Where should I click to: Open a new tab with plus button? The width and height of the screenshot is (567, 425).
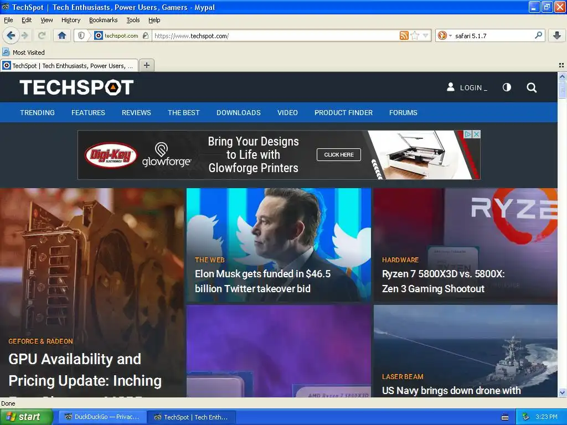click(x=146, y=65)
